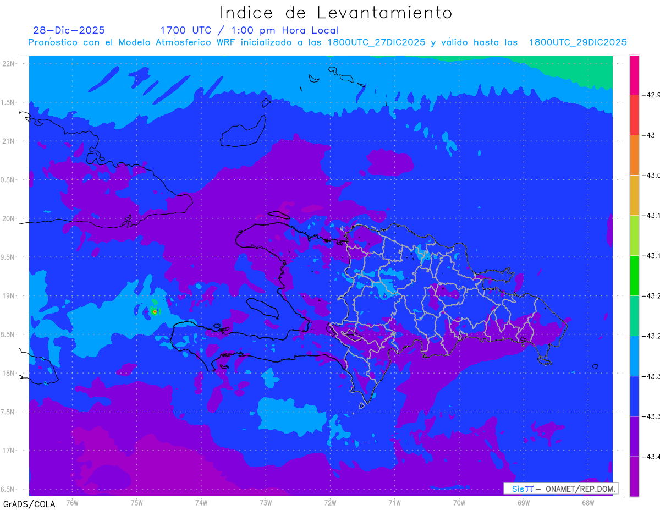Click the green band in the map's top-right corner
The width and height of the screenshot is (660, 510).
pos(577,72)
